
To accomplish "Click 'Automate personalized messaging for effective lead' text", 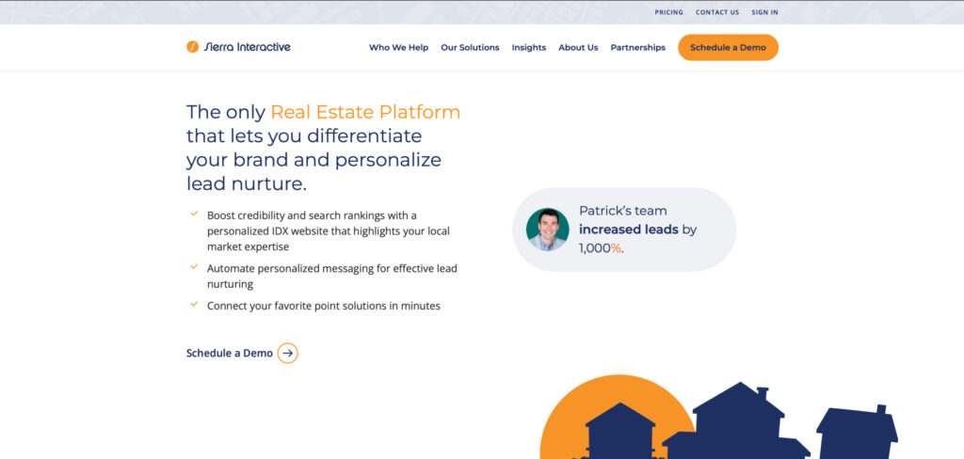I will [332, 268].
